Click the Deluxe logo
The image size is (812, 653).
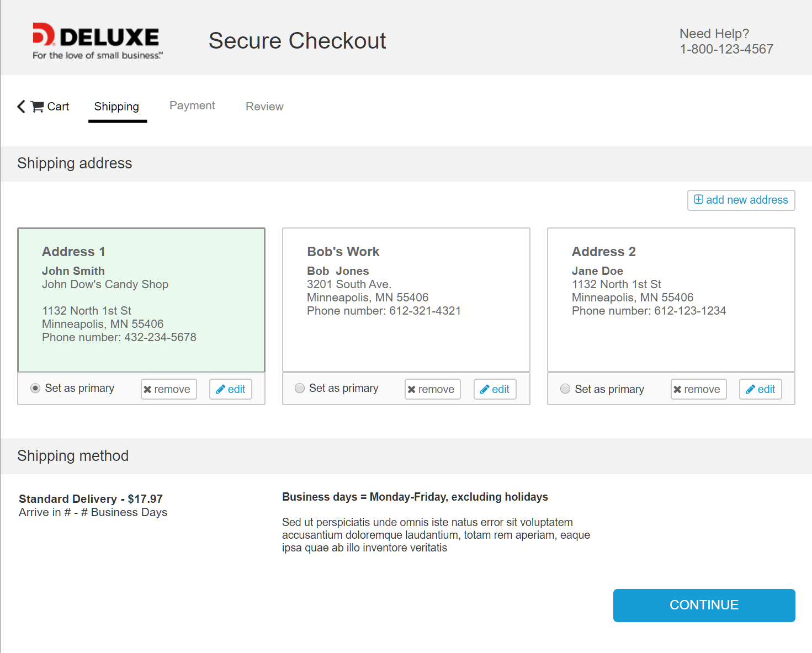(97, 40)
